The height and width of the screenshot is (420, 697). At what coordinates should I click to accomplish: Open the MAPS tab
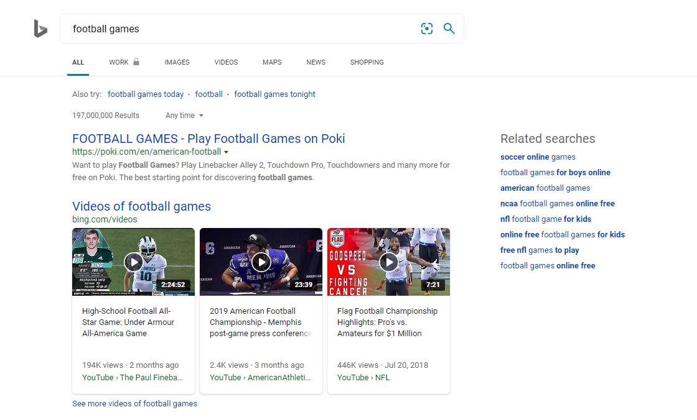[272, 62]
